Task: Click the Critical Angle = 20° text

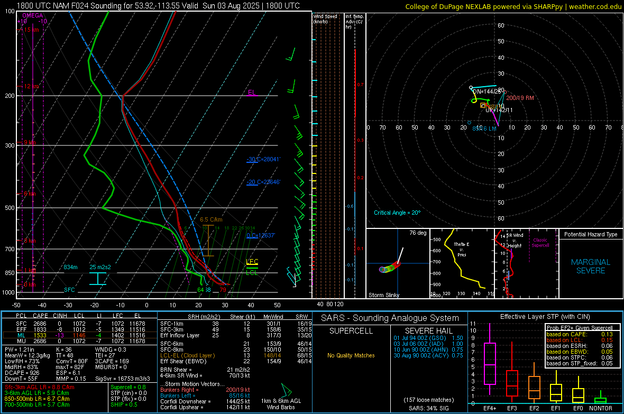Action: click(397, 213)
